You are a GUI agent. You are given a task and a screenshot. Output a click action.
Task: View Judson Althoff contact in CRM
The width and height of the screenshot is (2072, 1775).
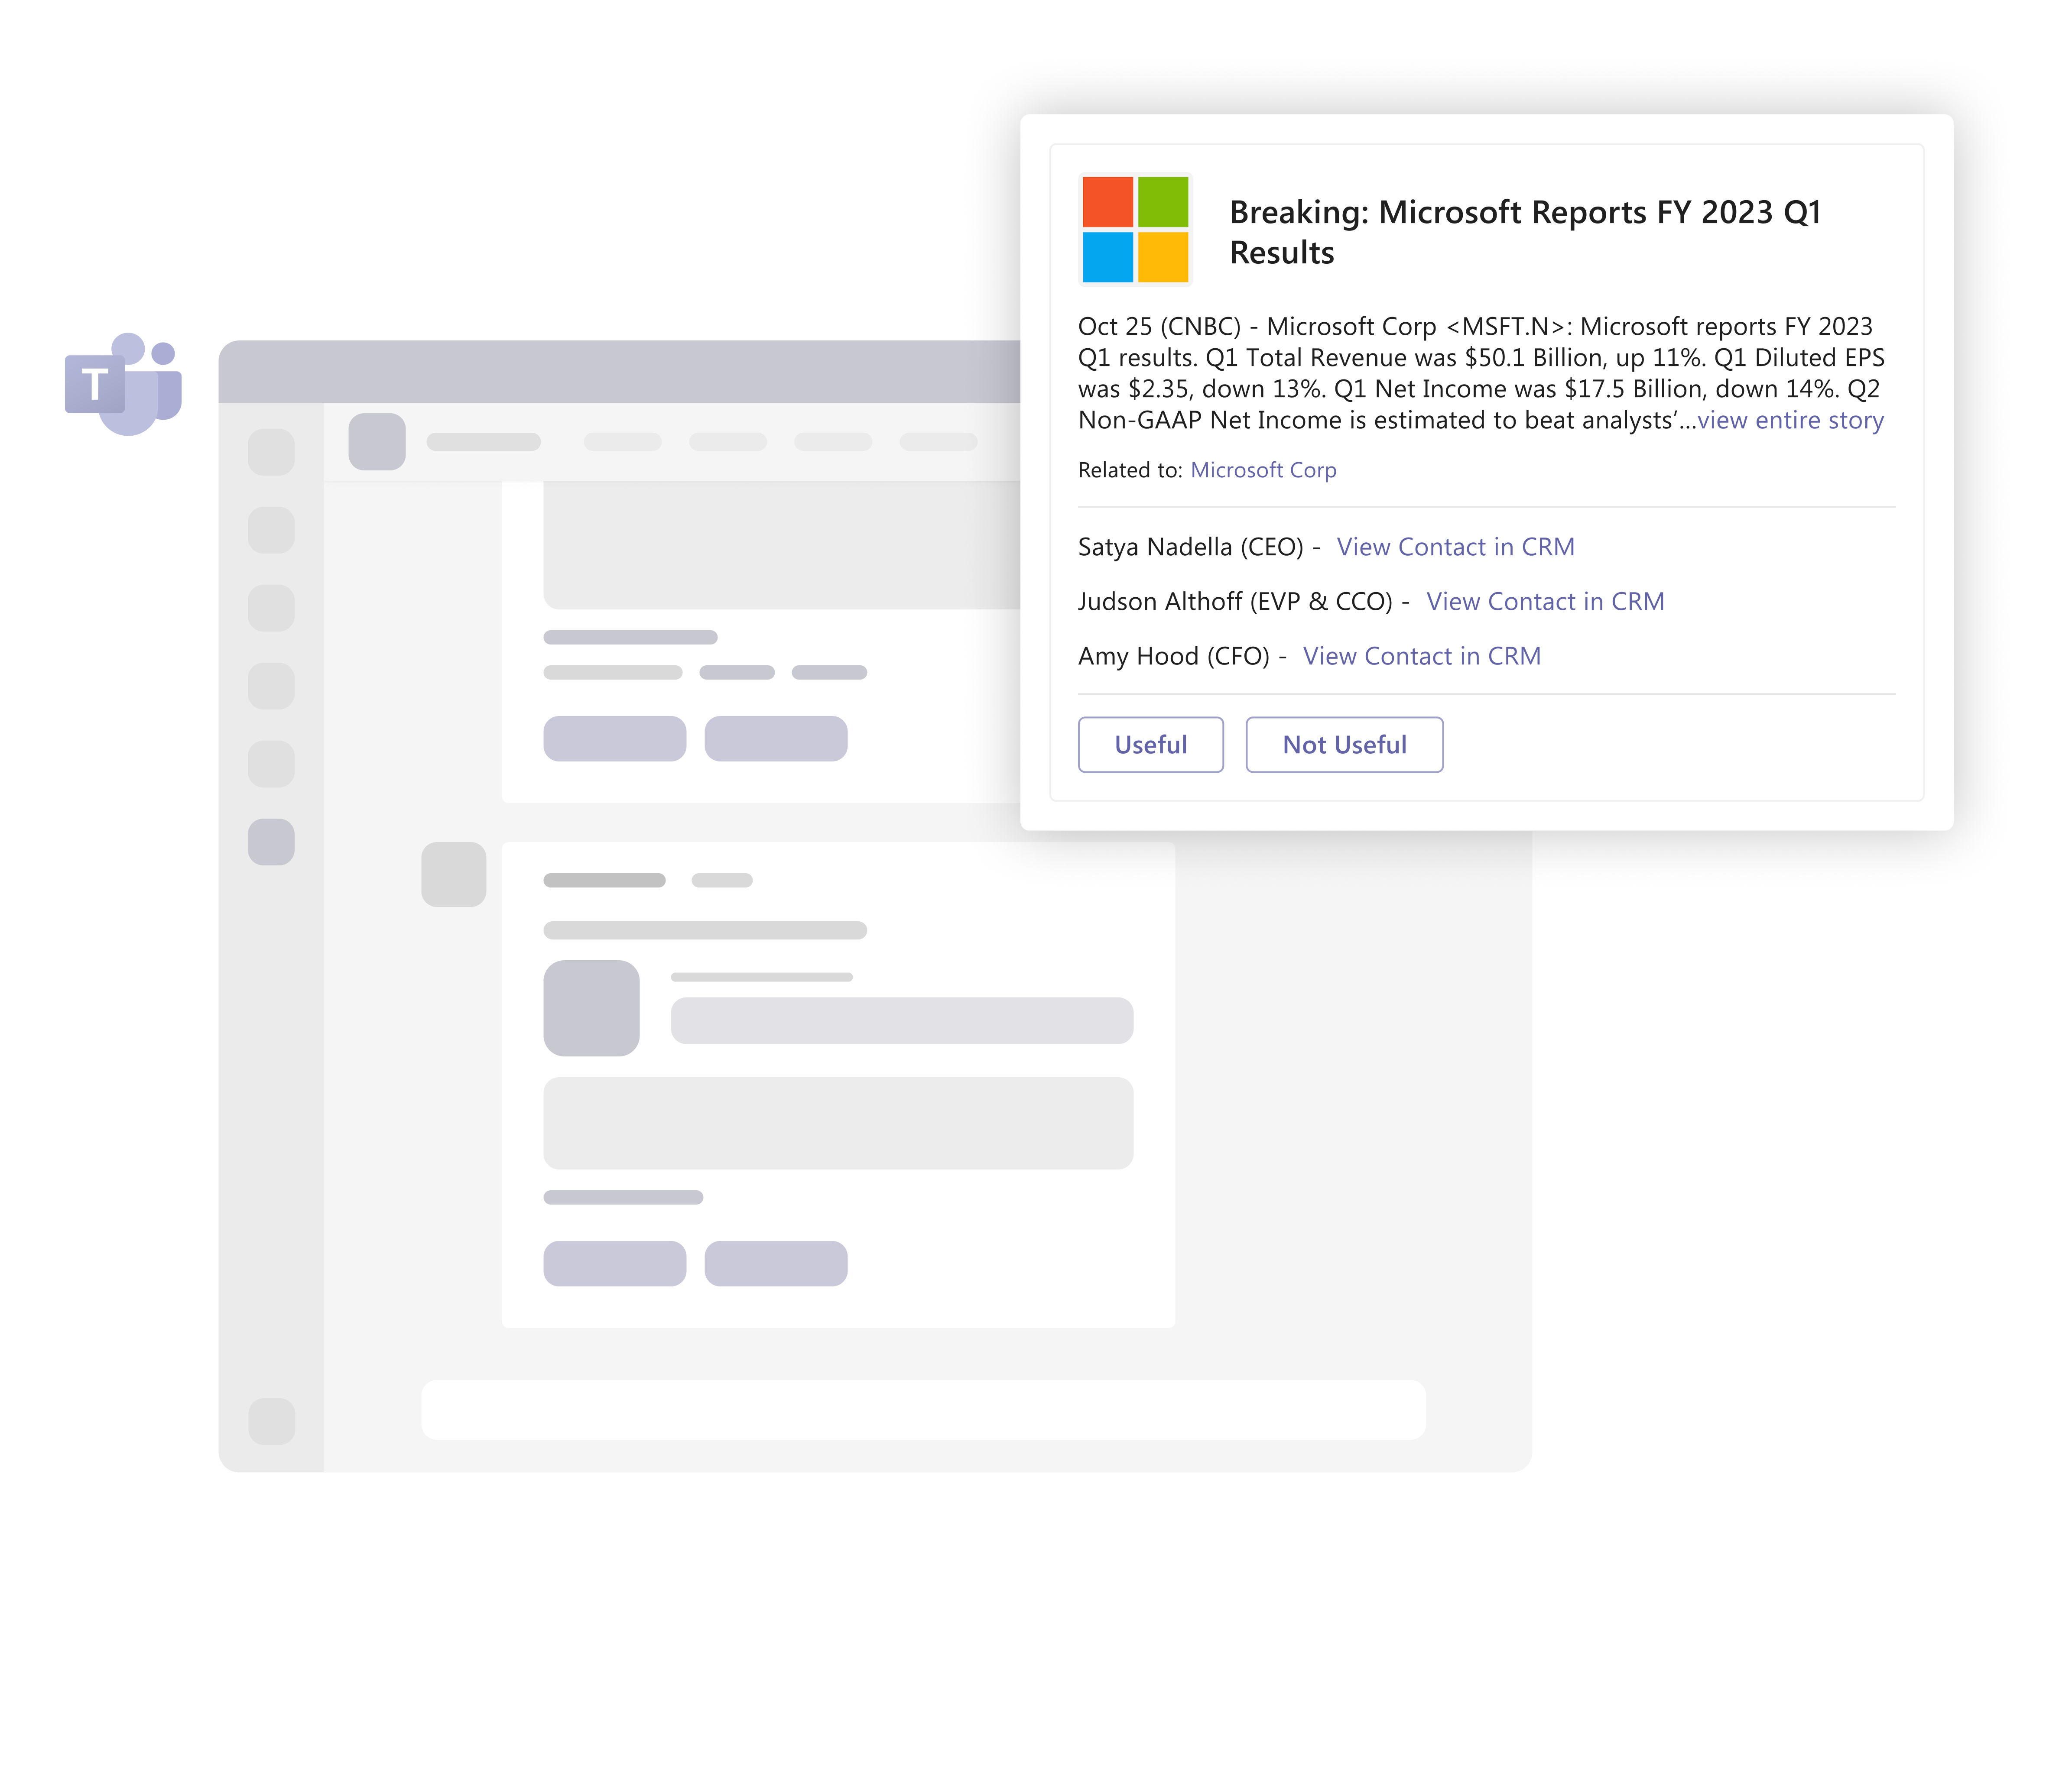pyautogui.click(x=1545, y=602)
